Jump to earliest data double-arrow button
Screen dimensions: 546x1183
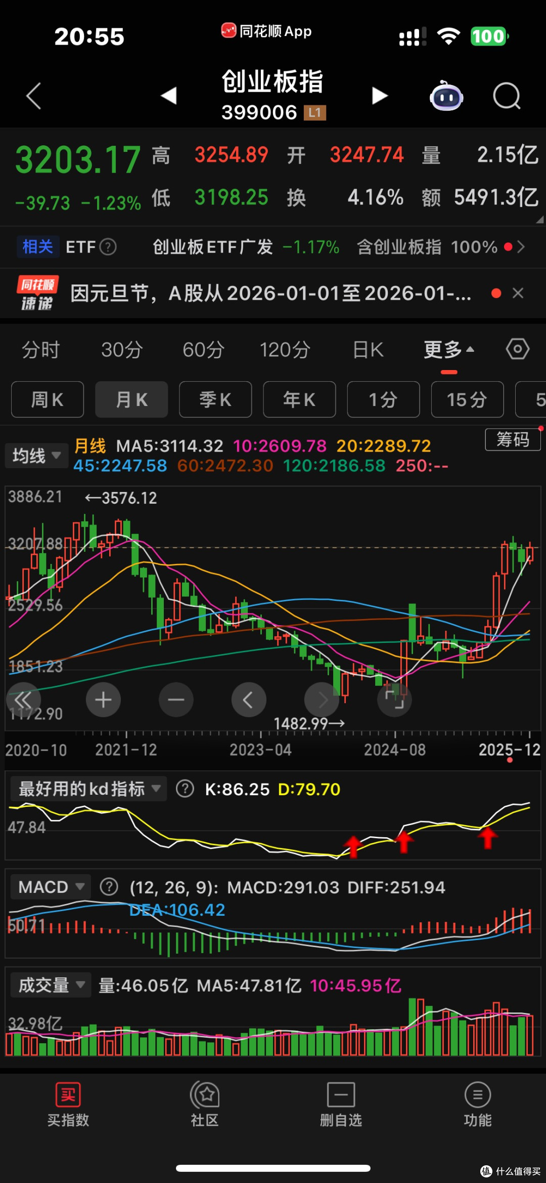click(23, 700)
